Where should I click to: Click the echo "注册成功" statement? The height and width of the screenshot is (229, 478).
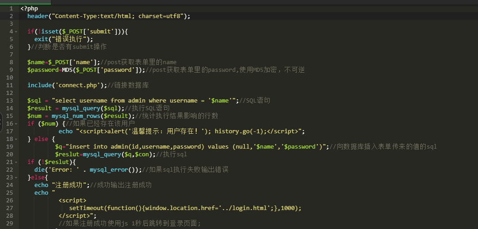[62, 185]
